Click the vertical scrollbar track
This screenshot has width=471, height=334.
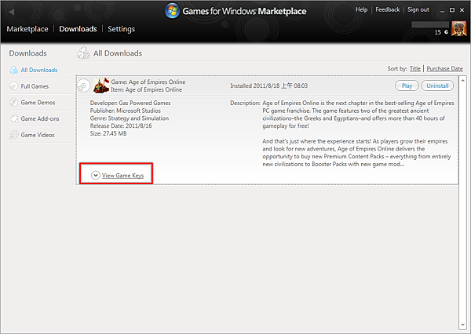[x=462, y=202]
